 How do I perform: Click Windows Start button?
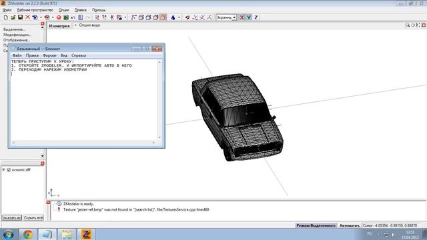click(8, 234)
